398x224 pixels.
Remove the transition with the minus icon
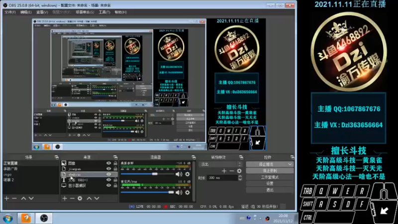[x=231, y=171]
